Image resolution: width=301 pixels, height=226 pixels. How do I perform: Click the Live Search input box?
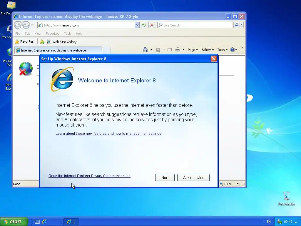tap(195, 25)
